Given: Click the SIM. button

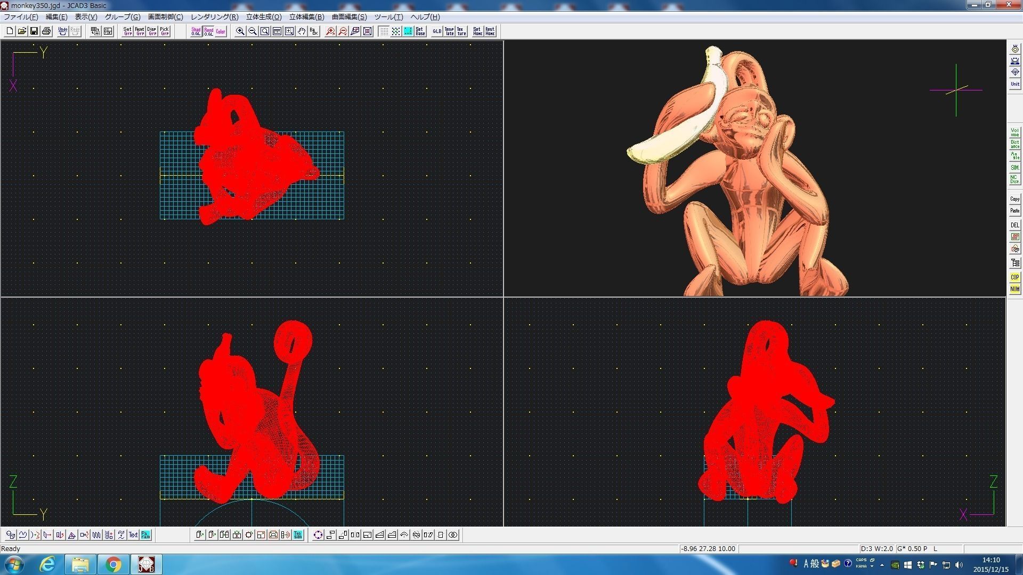Looking at the screenshot, I should click(1014, 168).
